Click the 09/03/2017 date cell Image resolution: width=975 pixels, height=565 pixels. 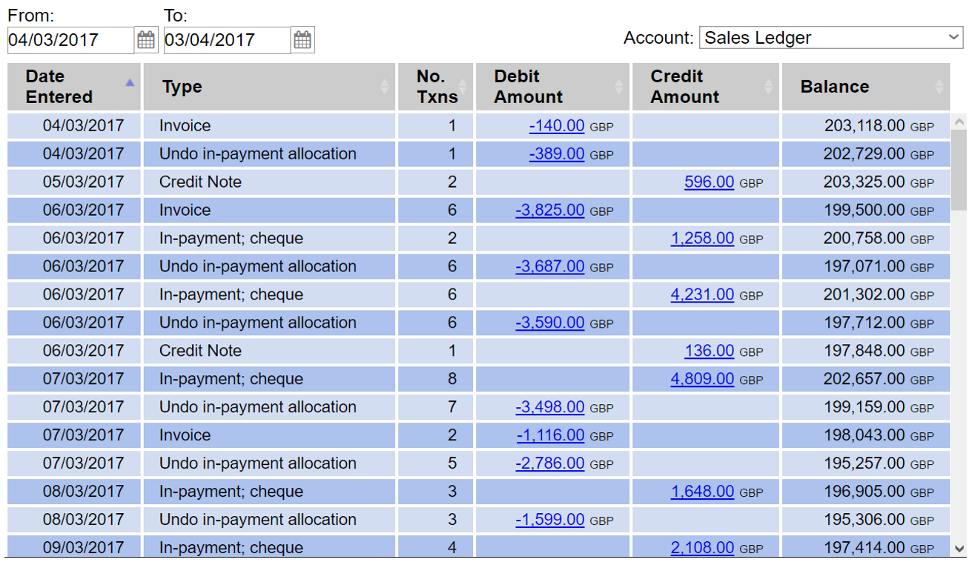(74, 547)
